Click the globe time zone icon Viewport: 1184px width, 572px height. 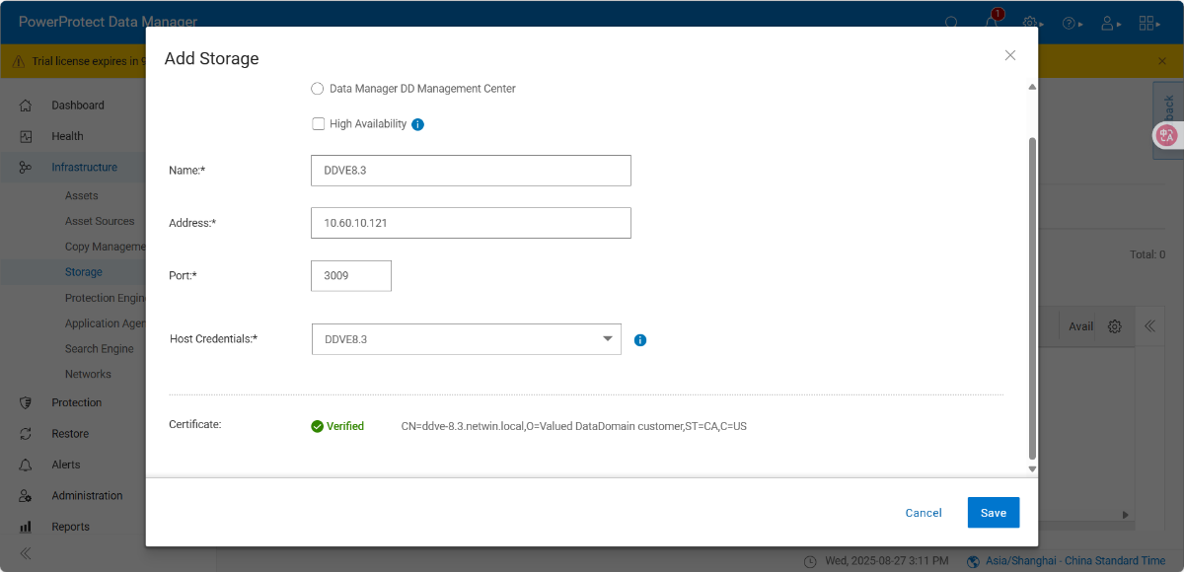pyautogui.click(x=974, y=561)
